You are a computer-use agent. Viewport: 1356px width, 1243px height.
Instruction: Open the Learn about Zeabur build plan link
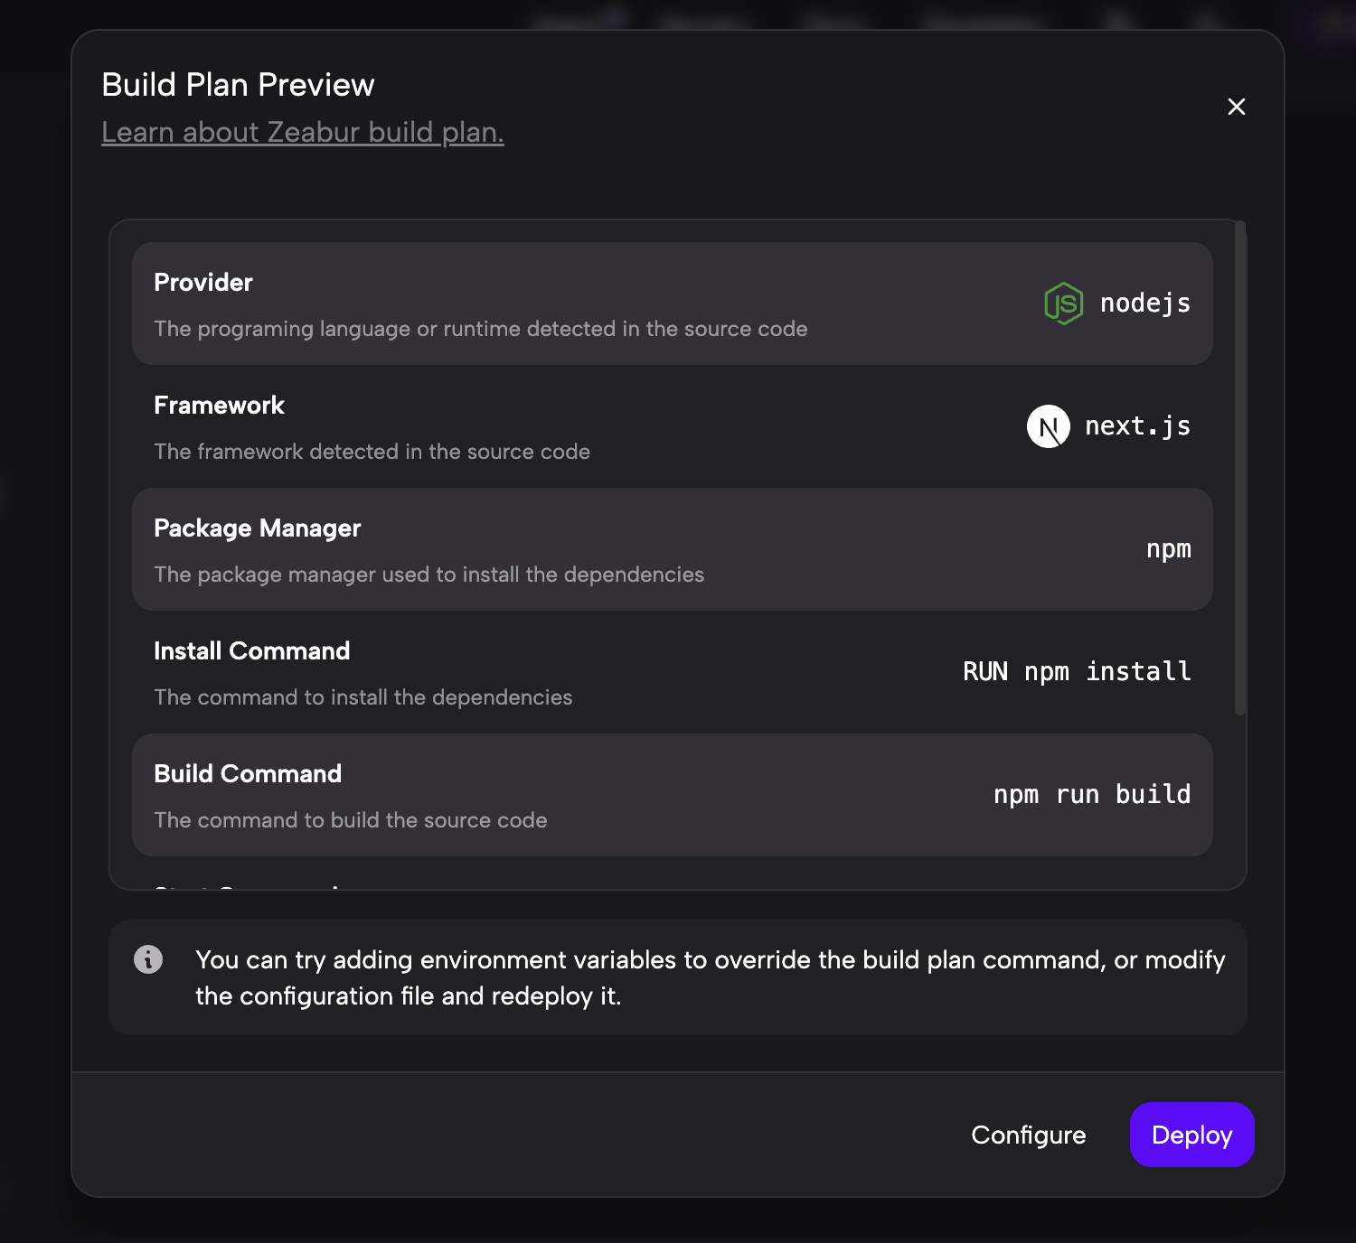click(x=302, y=133)
